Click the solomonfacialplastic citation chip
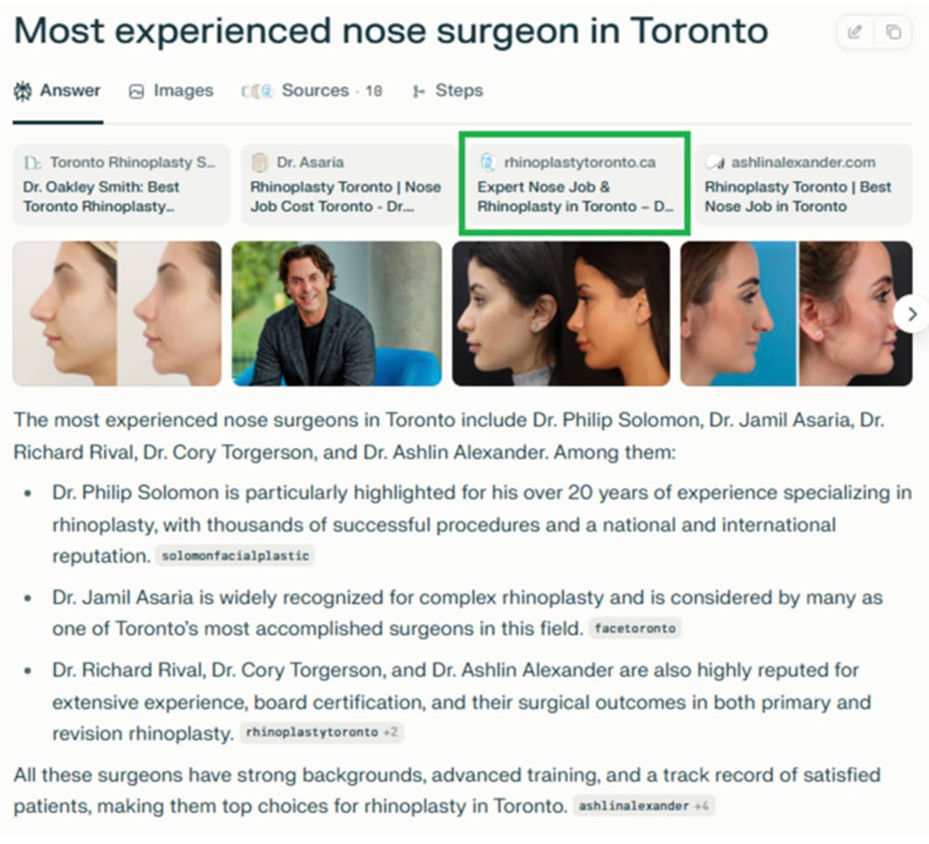Screen dimensions: 929x844 pos(235,557)
